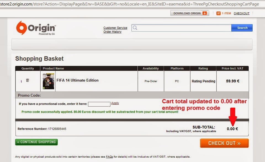Image resolution: width=265 pixels, height=162 pixels.
Task: Click the Platform column header
Action: point(177,68)
